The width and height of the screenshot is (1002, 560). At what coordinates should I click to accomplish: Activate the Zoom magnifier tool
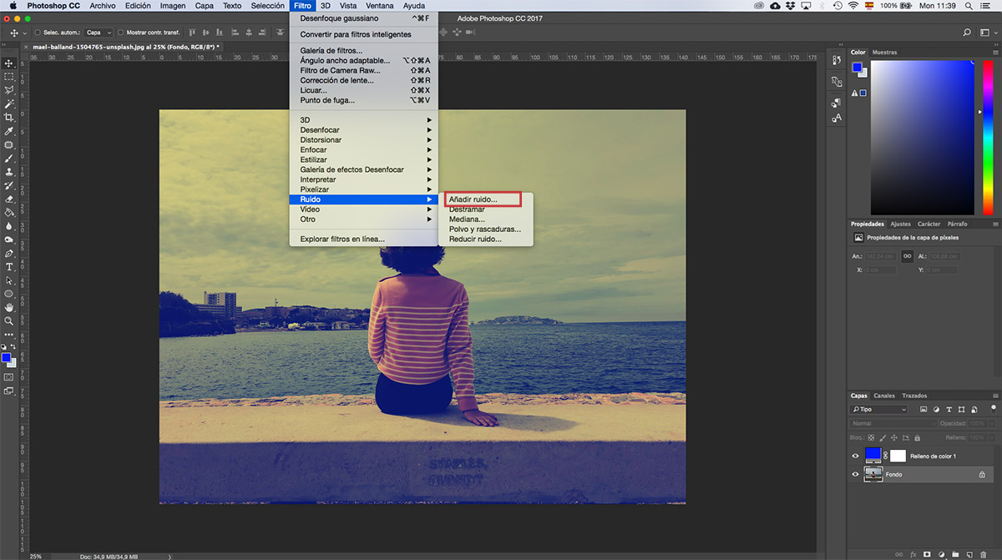8,320
